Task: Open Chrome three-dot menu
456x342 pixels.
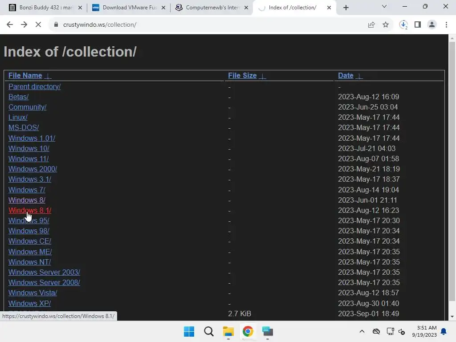Action: pyautogui.click(x=446, y=25)
